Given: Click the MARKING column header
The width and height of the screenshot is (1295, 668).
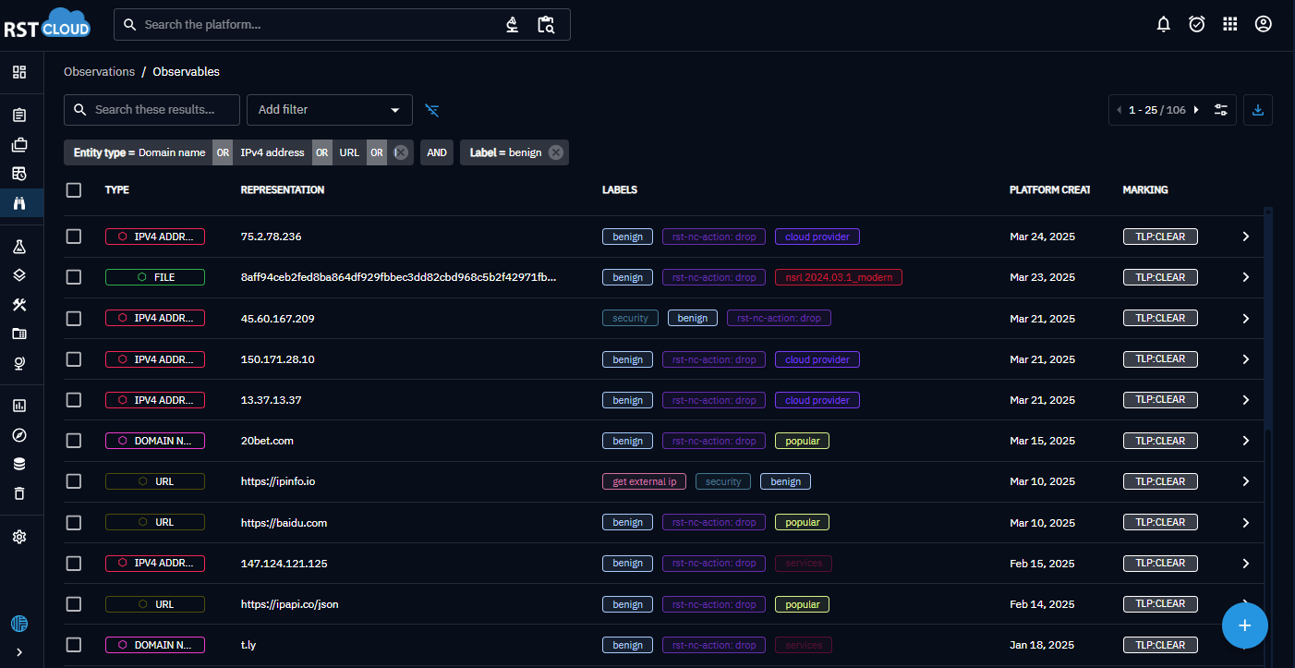Looking at the screenshot, I should (x=1145, y=190).
